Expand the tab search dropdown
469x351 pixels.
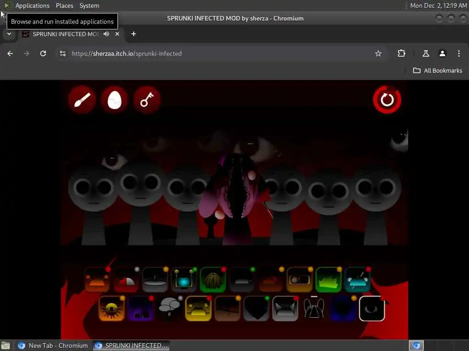9,34
